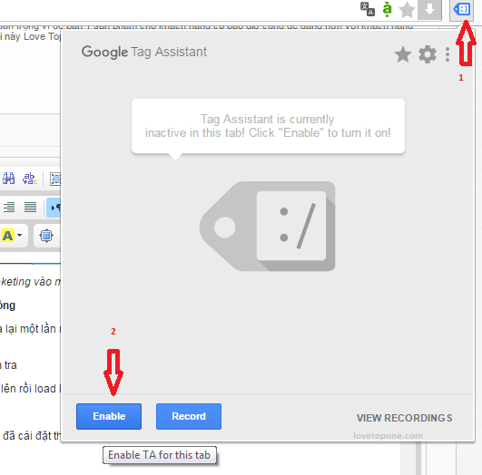The width and height of the screenshot is (482, 475).
Task: Click the page scrollbar at the bottom right
Action: (418, 460)
